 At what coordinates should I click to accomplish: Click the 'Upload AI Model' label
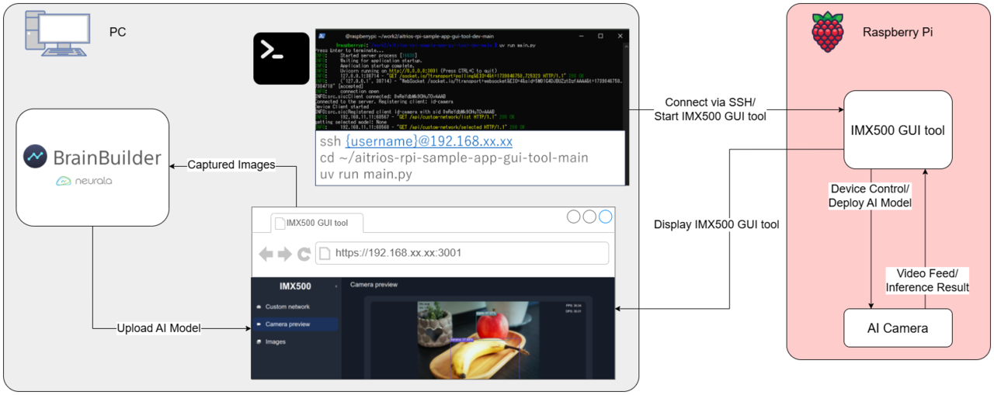coord(158,328)
